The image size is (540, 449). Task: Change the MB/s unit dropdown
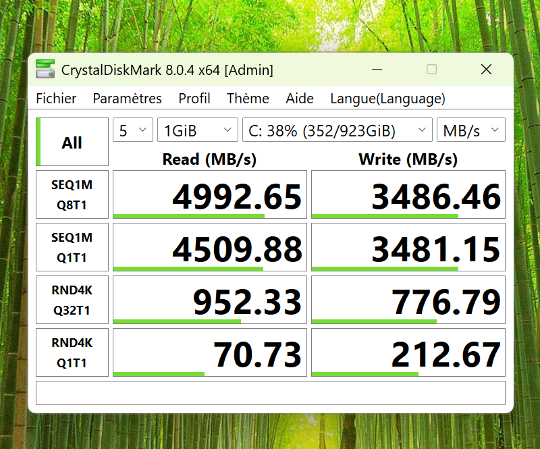(x=470, y=130)
